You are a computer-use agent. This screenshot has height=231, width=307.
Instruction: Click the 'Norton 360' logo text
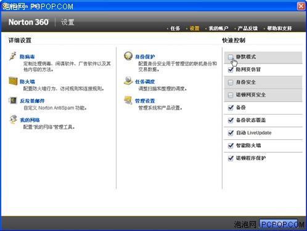[28, 22]
